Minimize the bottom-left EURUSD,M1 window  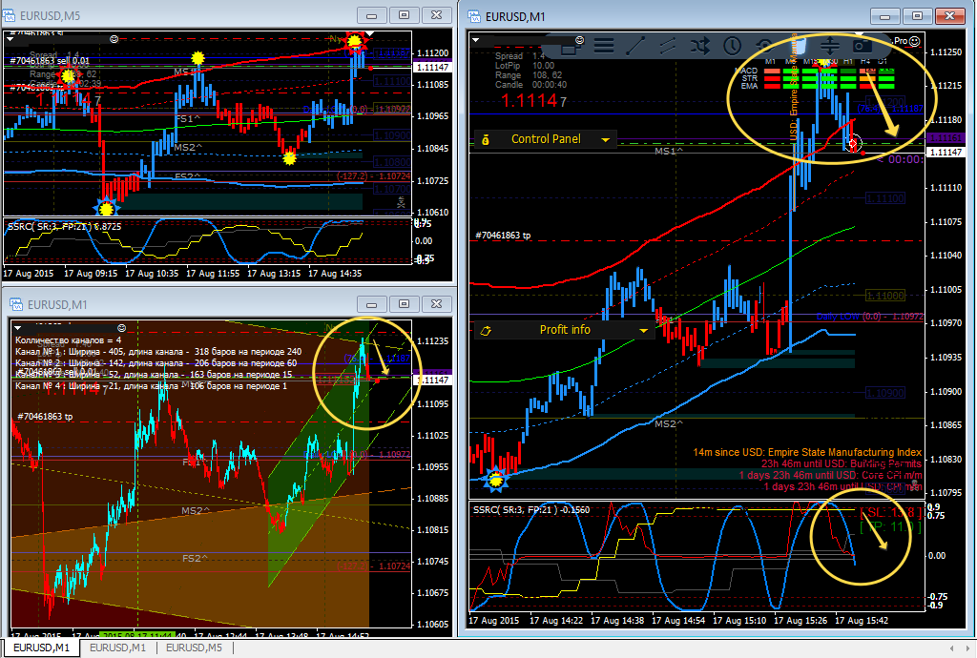click(x=371, y=304)
